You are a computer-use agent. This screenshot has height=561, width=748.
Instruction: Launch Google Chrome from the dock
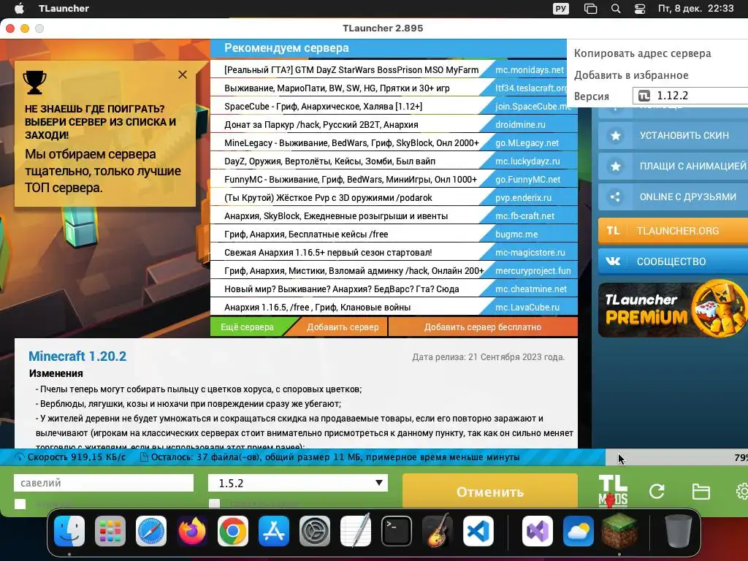point(233,531)
